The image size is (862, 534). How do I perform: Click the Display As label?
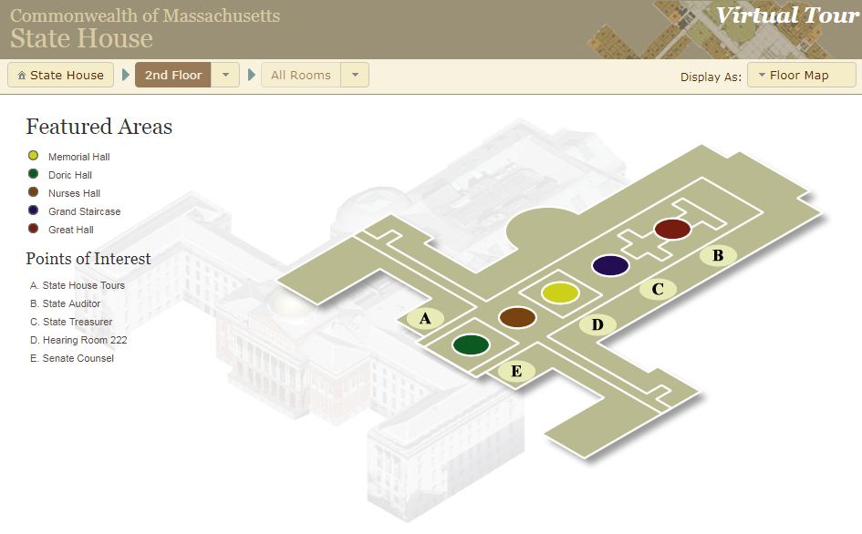(x=711, y=77)
